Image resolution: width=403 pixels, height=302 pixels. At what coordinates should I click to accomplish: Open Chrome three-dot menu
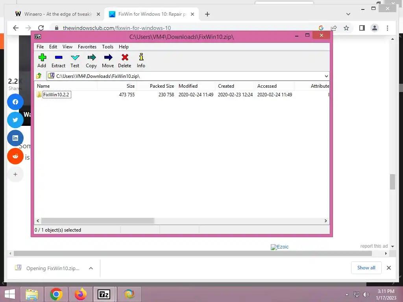pos(387,28)
